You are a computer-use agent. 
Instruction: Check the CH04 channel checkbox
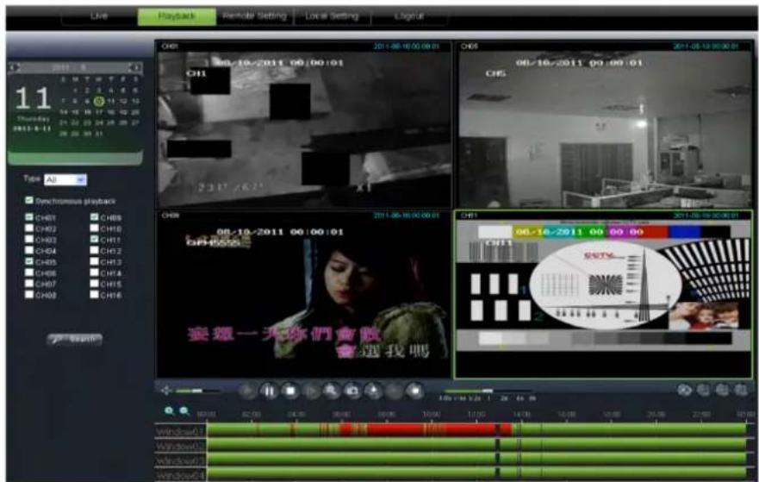pos(29,250)
